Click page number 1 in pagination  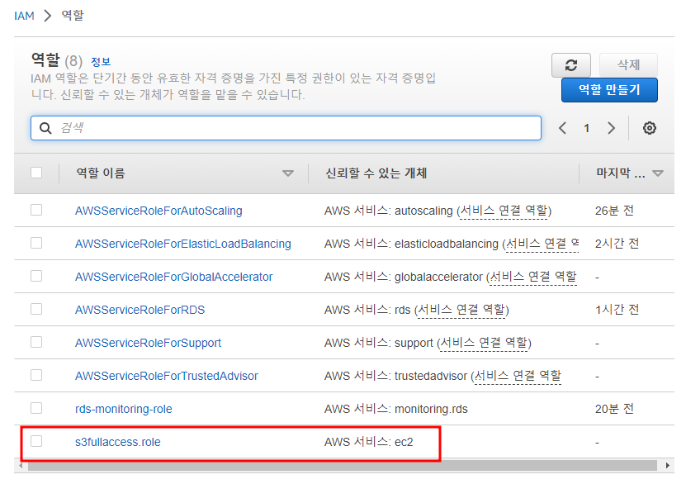point(586,128)
